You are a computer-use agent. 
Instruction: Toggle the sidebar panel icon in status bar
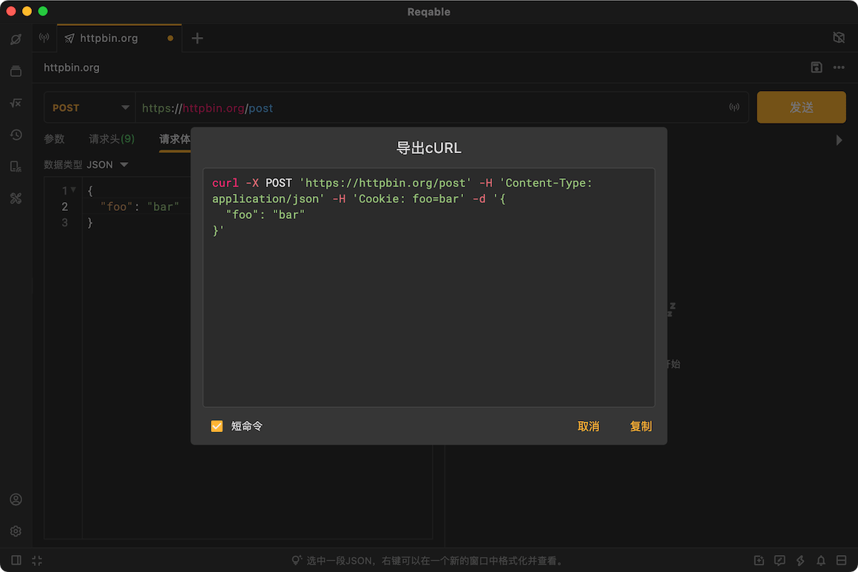(x=16, y=560)
